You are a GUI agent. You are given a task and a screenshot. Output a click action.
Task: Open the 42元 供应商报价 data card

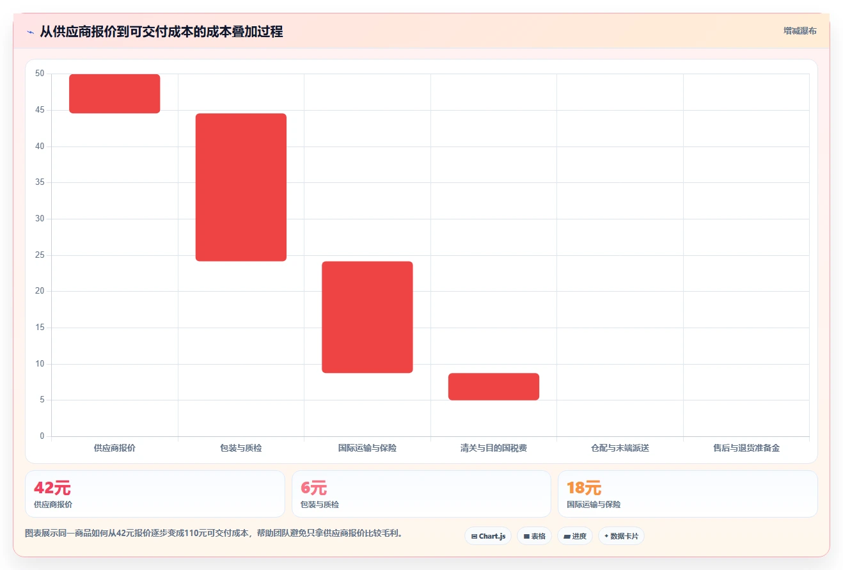(x=155, y=494)
